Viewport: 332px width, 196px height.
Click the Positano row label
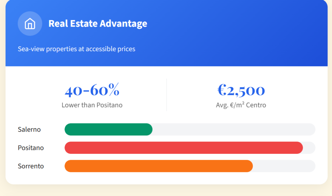point(31,148)
